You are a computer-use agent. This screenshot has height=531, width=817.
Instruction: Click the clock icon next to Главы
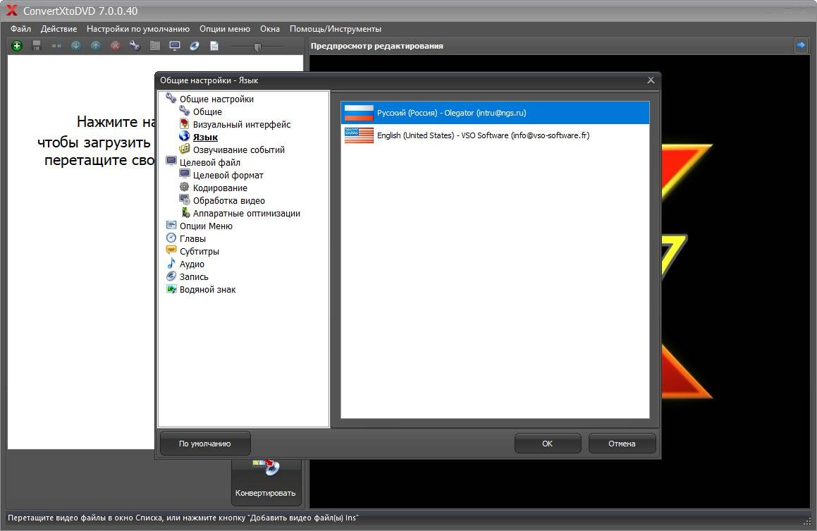coord(171,238)
